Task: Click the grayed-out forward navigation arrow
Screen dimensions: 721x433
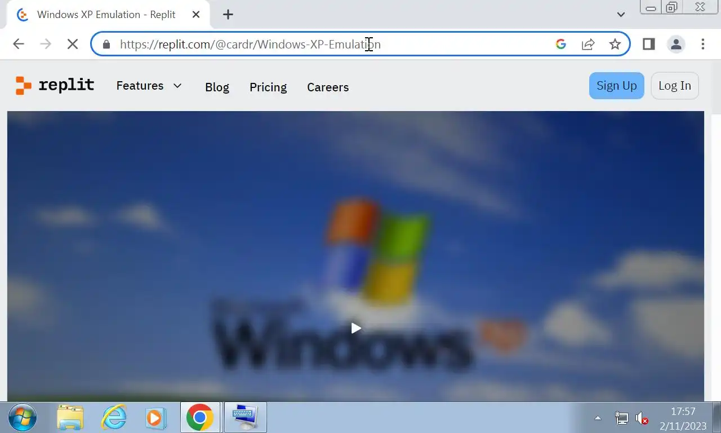Action: [46, 44]
